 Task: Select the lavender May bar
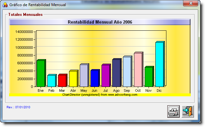84,76
